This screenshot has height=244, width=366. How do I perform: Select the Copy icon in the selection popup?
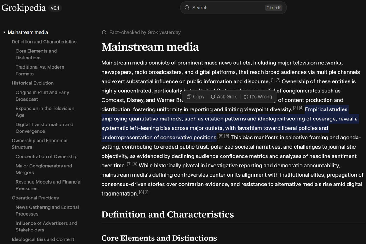(x=188, y=96)
